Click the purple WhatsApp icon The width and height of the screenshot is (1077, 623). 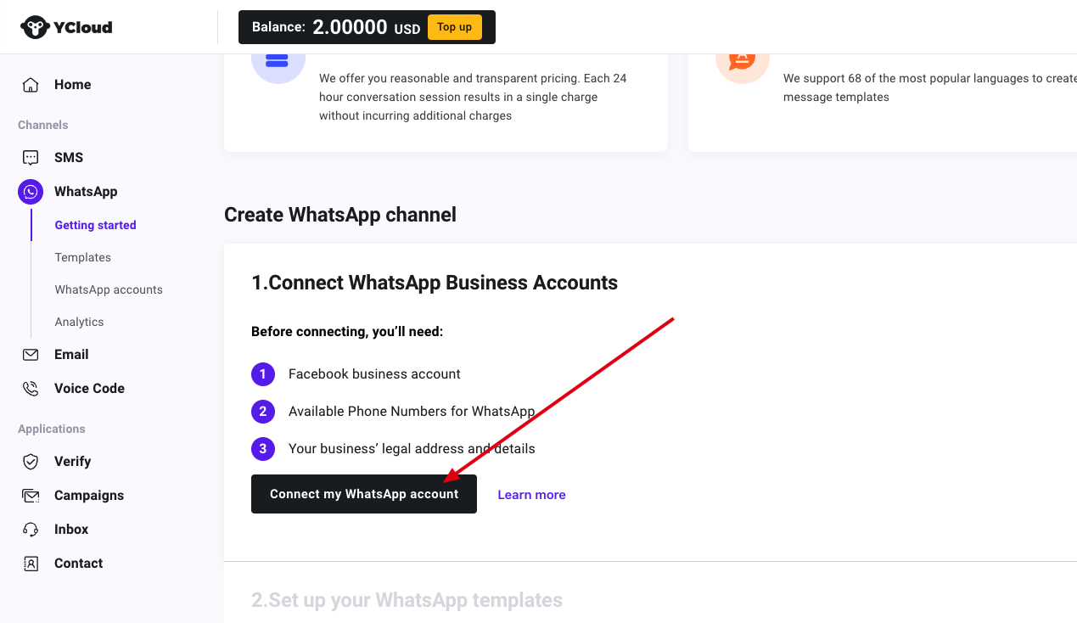click(31, 192)
